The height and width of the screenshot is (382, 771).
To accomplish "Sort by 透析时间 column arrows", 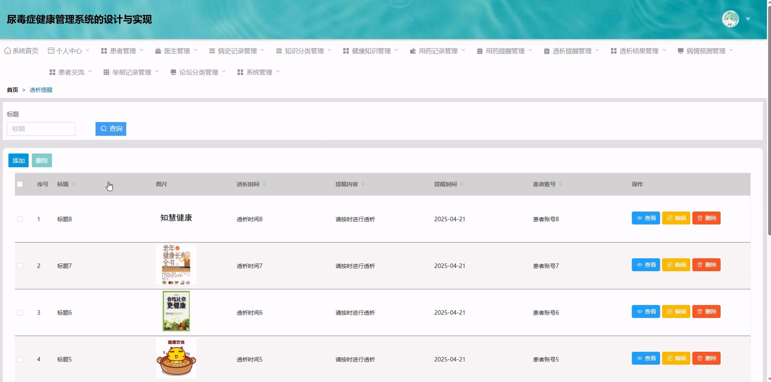I will 264,184.
